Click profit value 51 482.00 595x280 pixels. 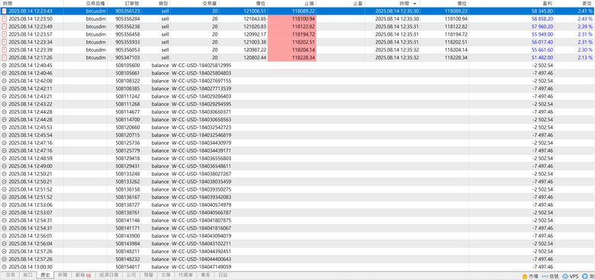(542, 58)
